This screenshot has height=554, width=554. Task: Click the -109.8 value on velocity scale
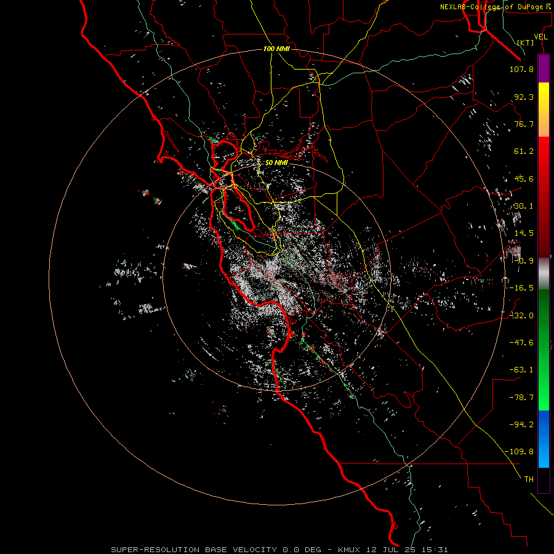[x=519, y=452]
